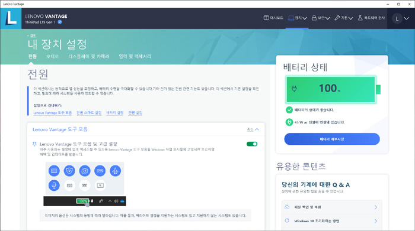Select the 전원 tab
Viewport: 415px width, 231px height.
[32, 57]
